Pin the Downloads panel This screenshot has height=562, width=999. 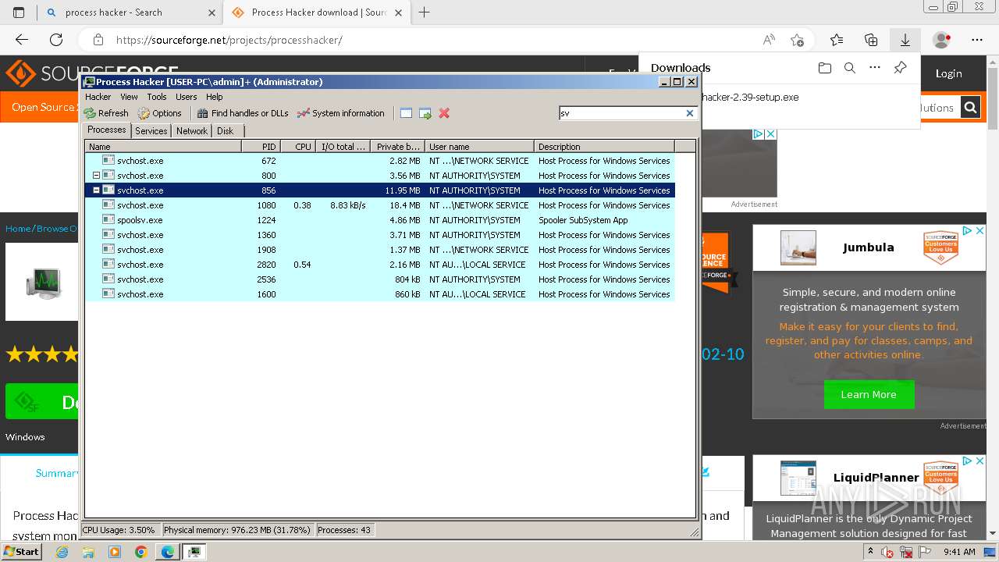pyautogui.click(x=900, y=68)
